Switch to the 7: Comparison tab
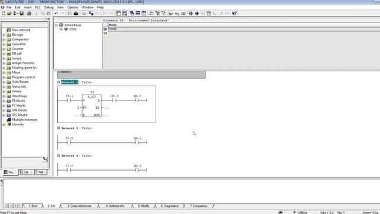Screen dimensions: 380x214 (198, 206)
